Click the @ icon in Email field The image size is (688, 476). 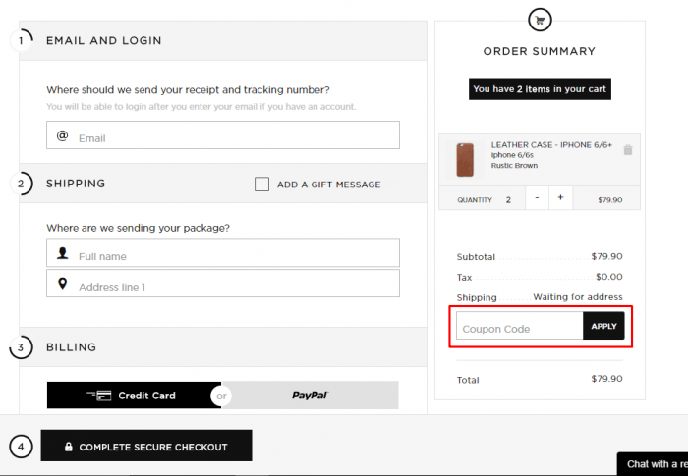(62, 135)
